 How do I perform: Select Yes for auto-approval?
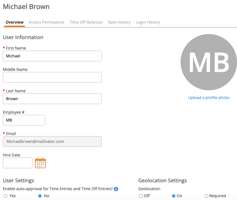pos(6,196)
